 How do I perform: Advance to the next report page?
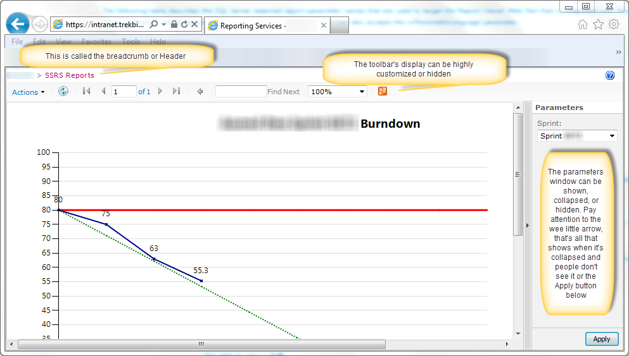[x=160, y=92]
